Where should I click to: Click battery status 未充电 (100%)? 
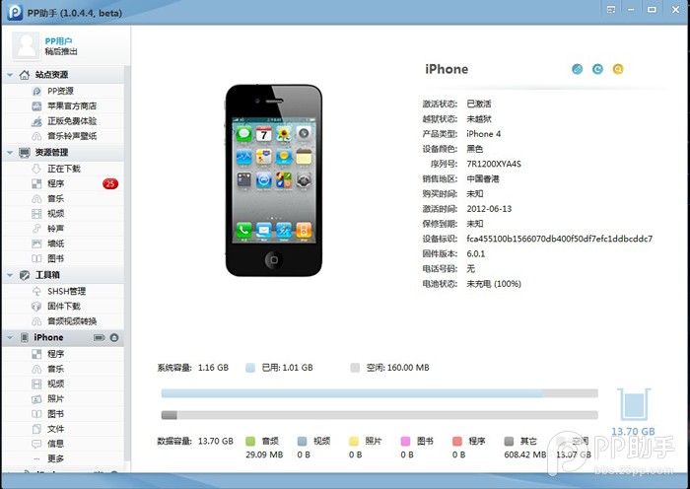point(494,284)
